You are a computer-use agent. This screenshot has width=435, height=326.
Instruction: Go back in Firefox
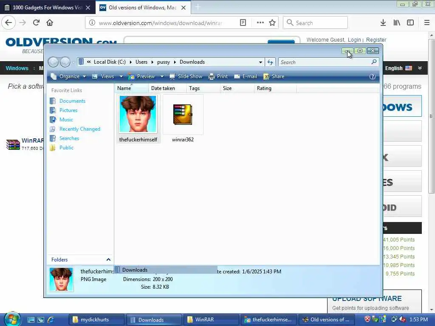click(x=8, y=23)
